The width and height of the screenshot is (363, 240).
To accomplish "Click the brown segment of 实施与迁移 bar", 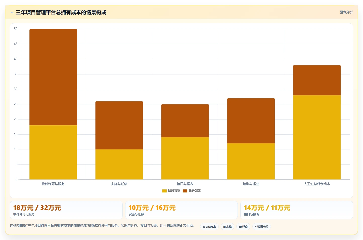I will (x=119, y=125).
